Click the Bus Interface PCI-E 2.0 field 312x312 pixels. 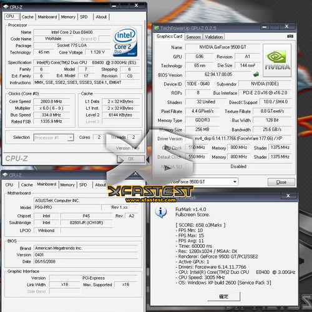click(265, 93)
